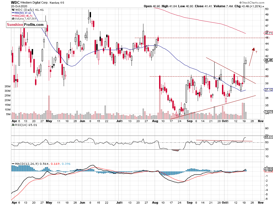The height and width of the screenshot is (205, 273).
Task: Click the 37.12 price tag on right axis
Action: (269, 90)
